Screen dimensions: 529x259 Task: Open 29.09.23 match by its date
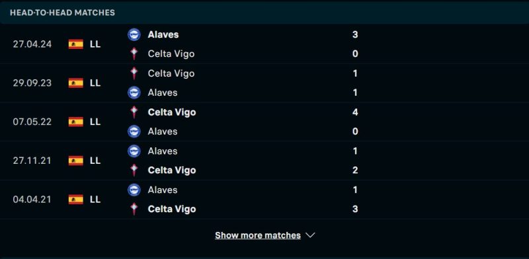(x=32, y=83)
